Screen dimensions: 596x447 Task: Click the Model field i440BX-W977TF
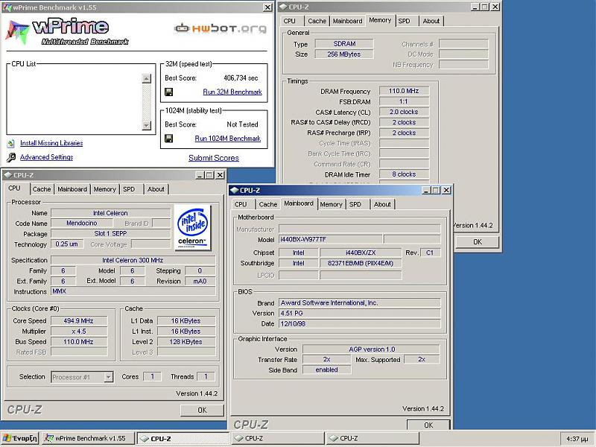tap(330, 239)
